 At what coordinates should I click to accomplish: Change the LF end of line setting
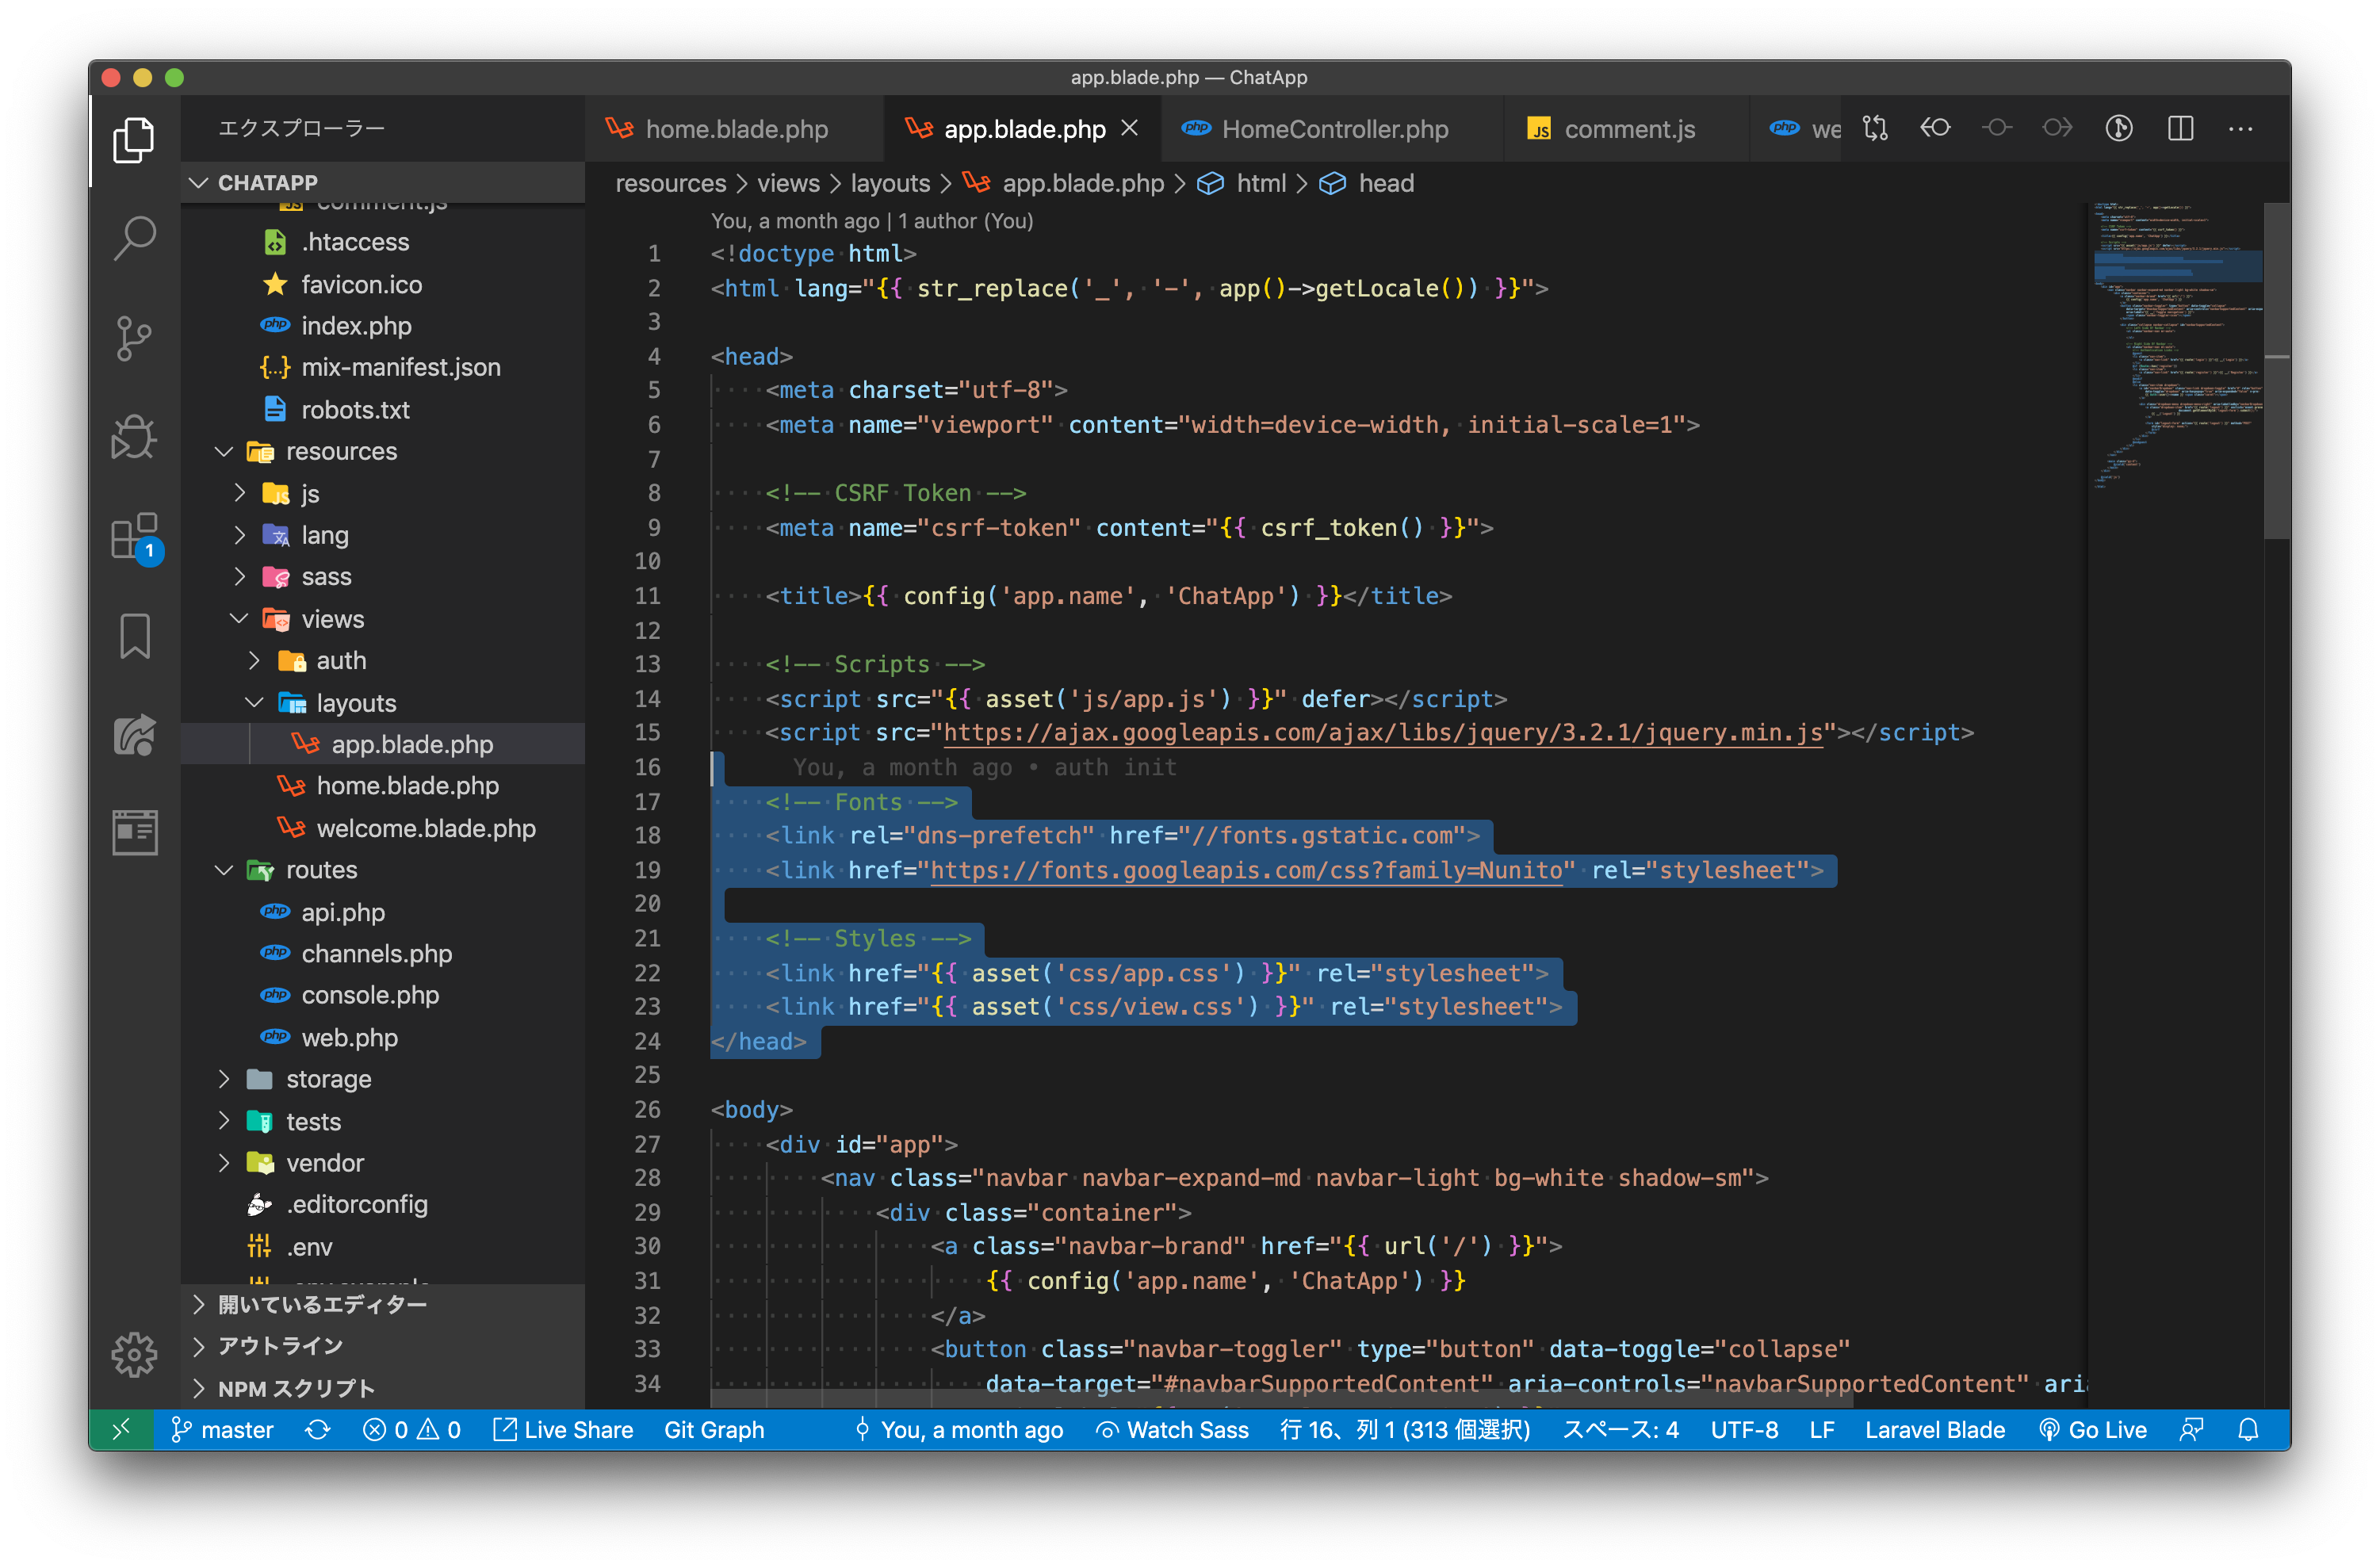(x=1821, y=1430)
